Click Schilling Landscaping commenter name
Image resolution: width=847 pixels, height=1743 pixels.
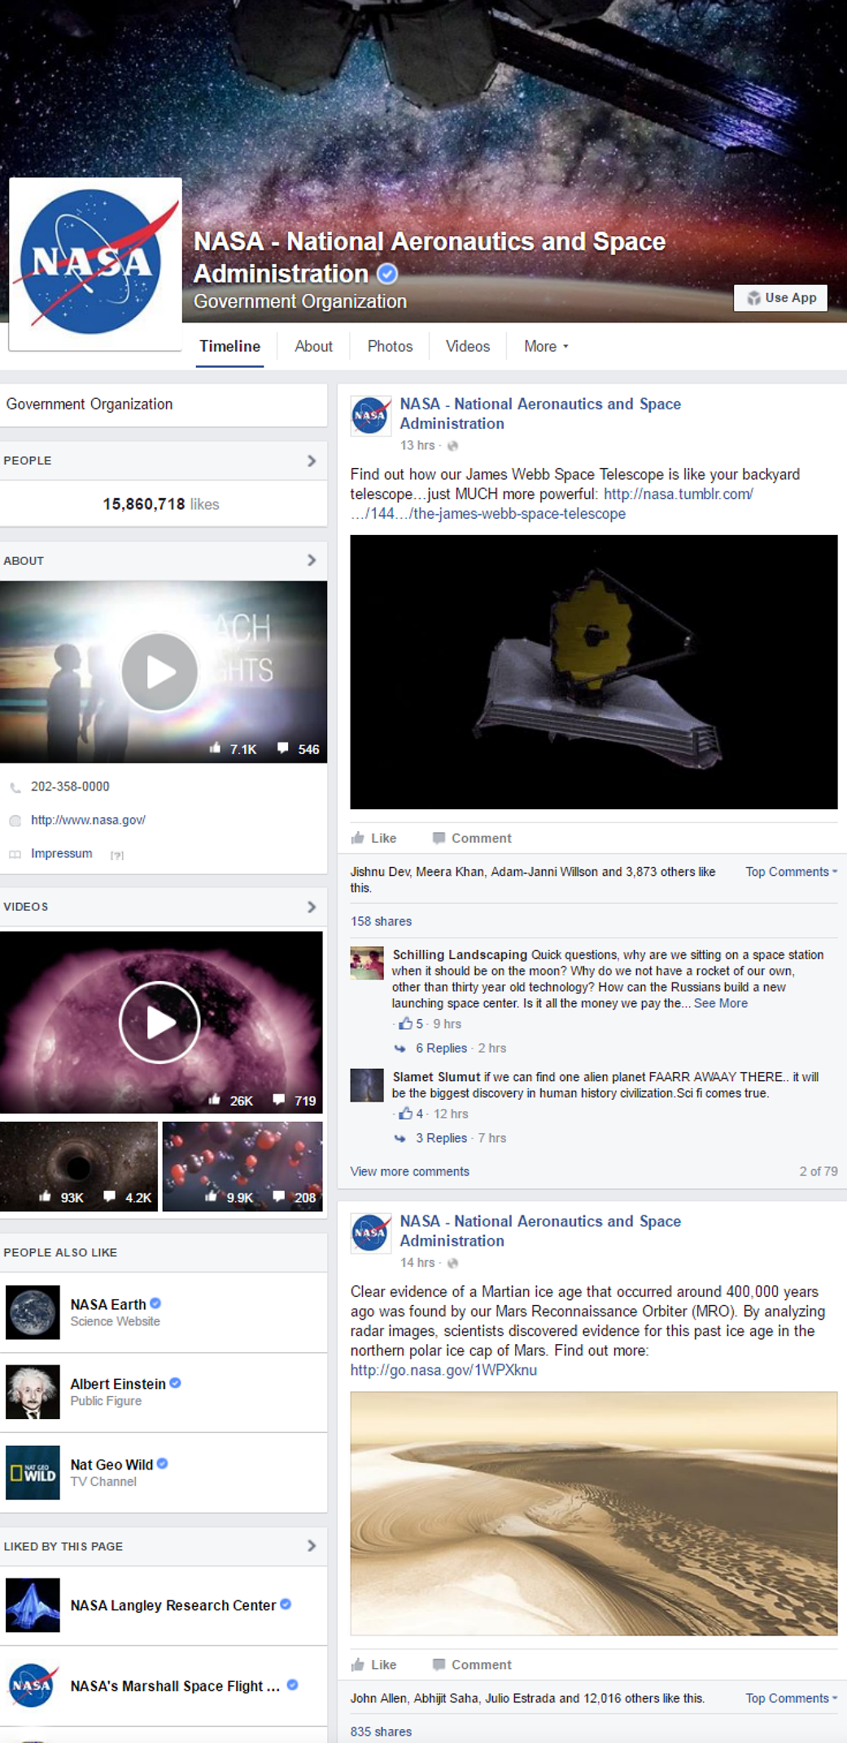pyautogui.click(x=460, y=954)
